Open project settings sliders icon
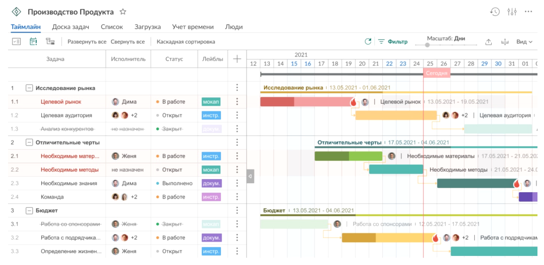This screenshot has height=265, width=544. [x=512, y=12]
